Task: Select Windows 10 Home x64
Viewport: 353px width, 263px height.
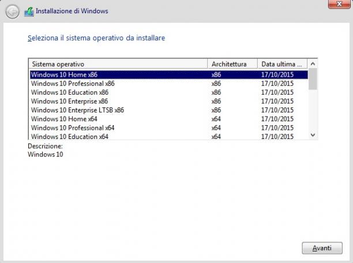Action: tap(169, 119)
